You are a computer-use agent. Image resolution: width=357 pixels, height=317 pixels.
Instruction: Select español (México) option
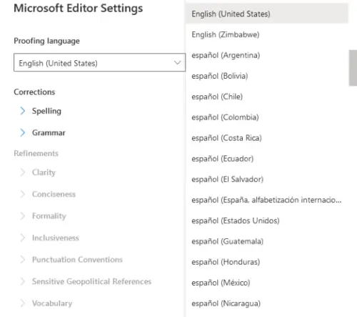click(267, 283)
